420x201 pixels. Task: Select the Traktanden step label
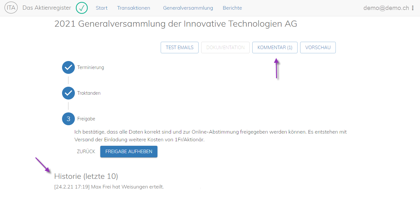click(x=89, y=93)
